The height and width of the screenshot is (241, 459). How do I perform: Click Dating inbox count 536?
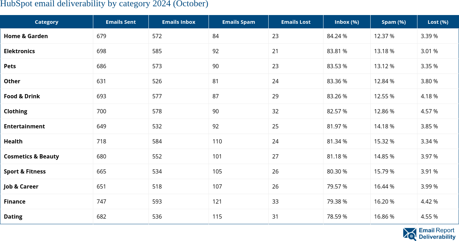[157, 217]
